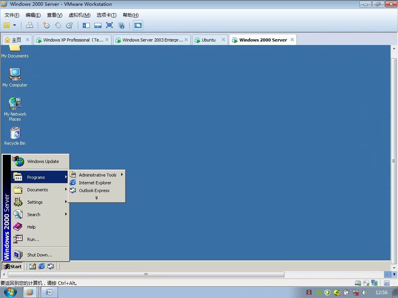Toggle the library sidebar view icon

point(86,25)
